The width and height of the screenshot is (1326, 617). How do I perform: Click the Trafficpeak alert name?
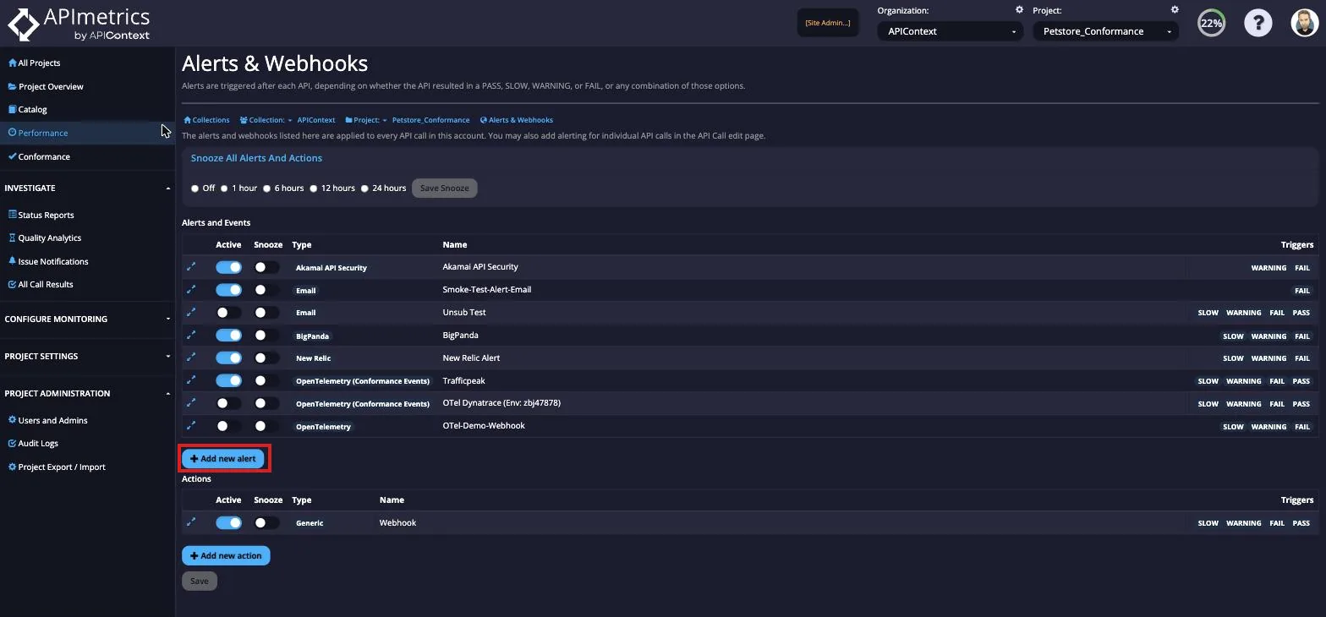[463, 380]
